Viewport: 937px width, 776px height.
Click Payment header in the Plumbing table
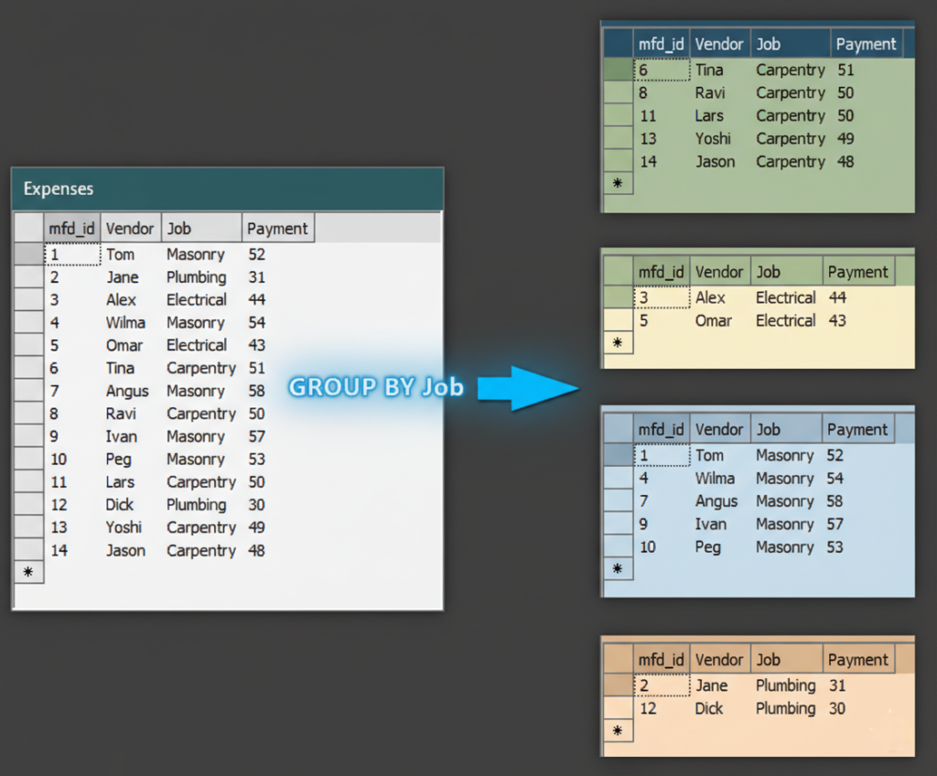tap(856, 660)
